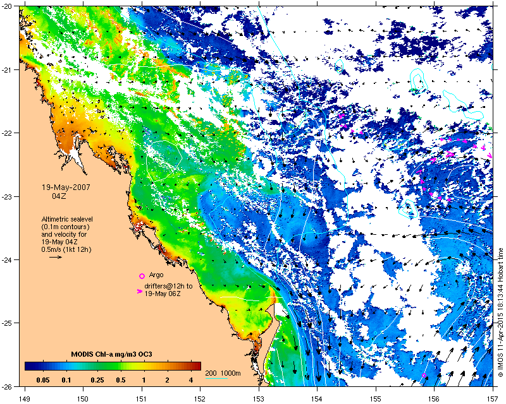Click the magenta drifter arrow legend symbol
Viewport: 506px width, 404px height.
click(x=139, y=291)
